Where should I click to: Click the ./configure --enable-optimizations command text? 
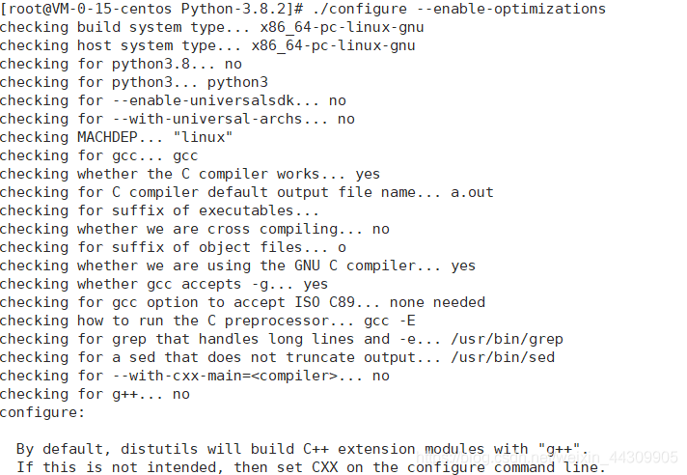pos(459,10)
